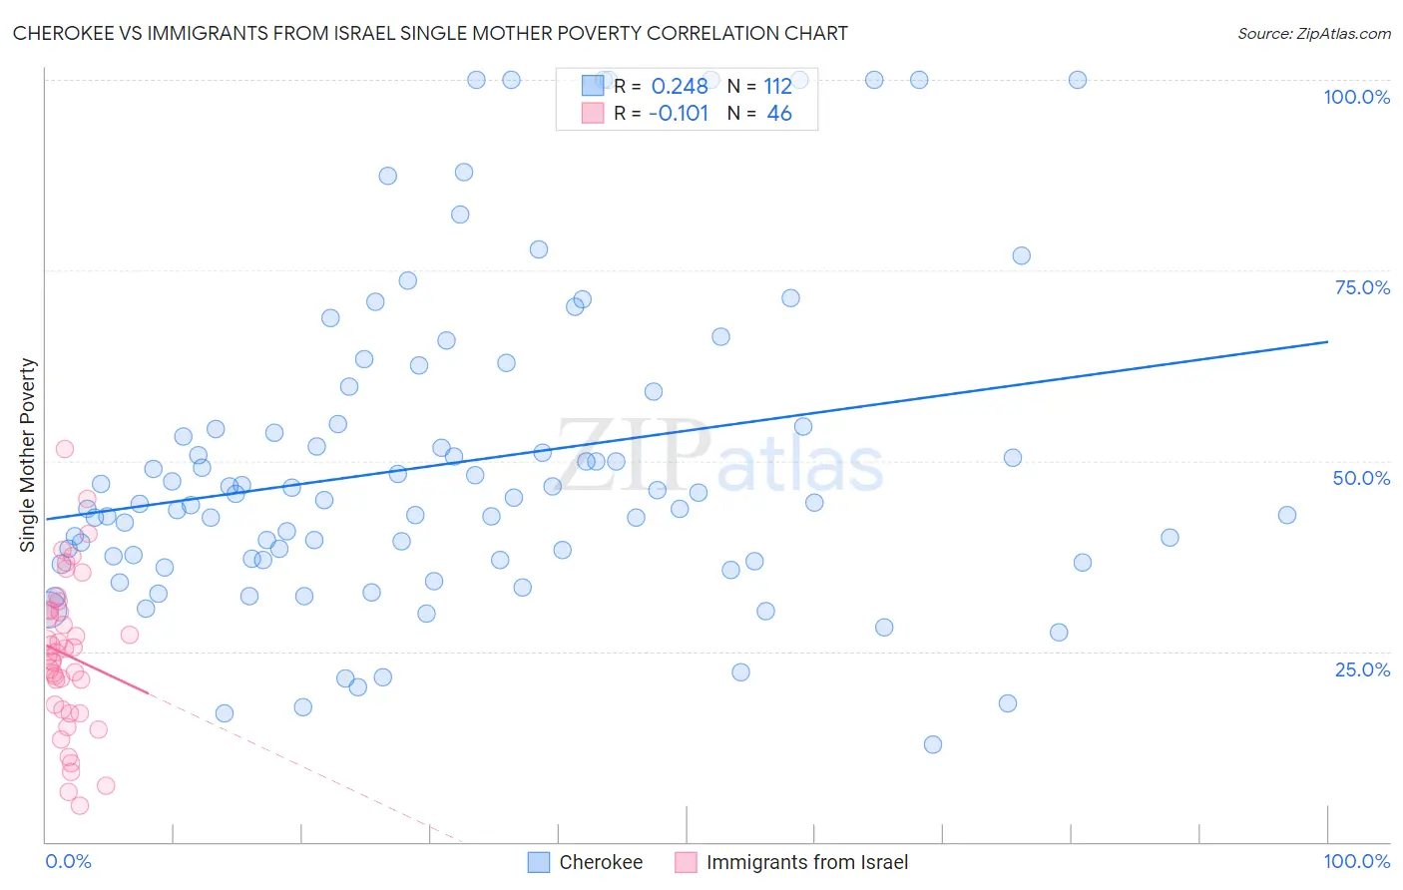Click the ZIPatlas watermark in chart center

point(720,456)
